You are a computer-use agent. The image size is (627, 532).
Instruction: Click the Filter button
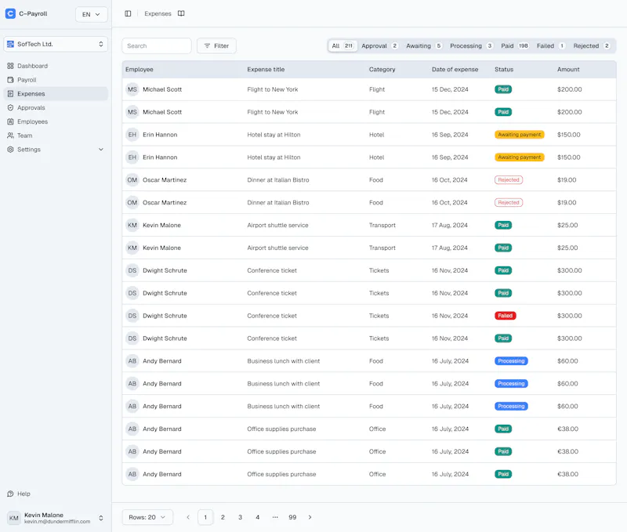coord(216,46)
